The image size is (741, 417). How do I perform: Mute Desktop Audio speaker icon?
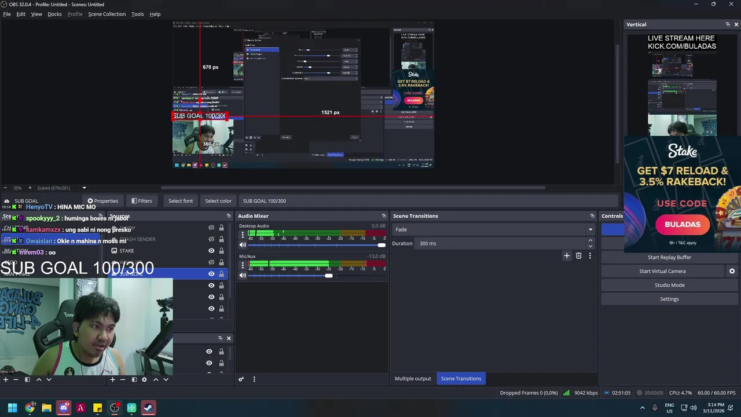(243, 245)
